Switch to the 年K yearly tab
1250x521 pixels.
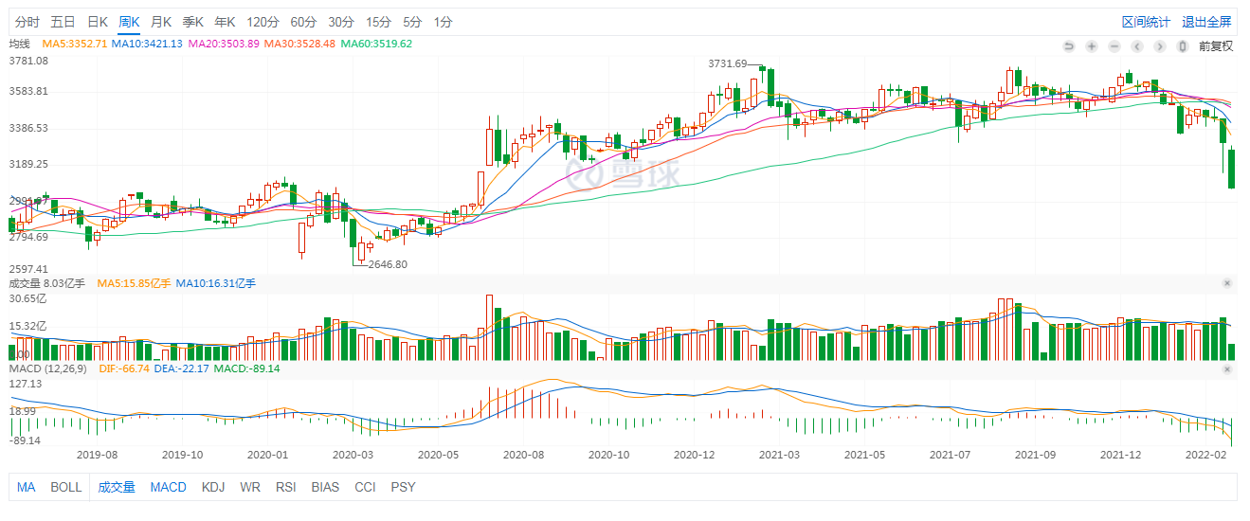pos(225,22)
